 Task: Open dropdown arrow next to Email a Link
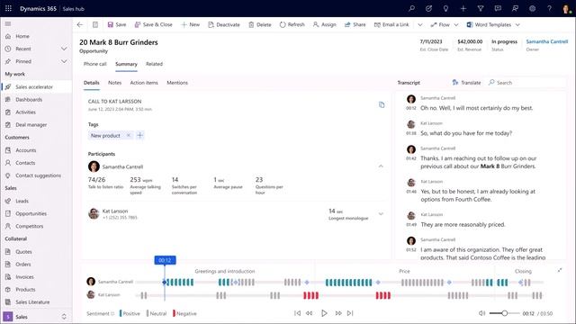pyautogui.click(x=420, y=24)
